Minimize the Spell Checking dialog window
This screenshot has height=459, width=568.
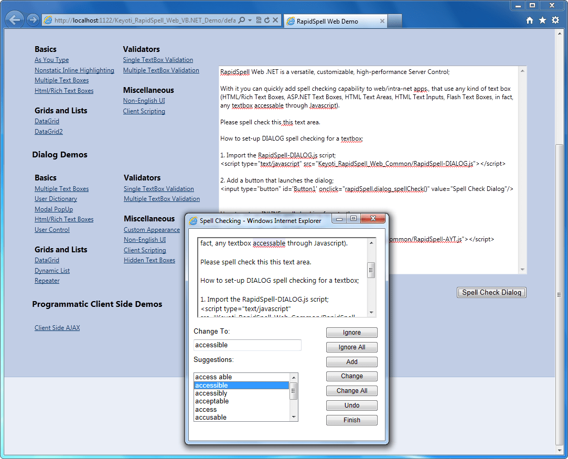[339, 218]
